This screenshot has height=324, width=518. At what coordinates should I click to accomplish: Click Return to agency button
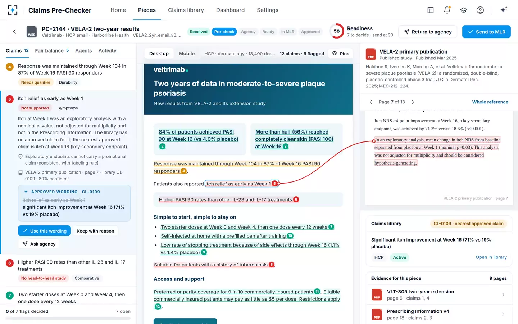pyautogui.click(x=428, y=32)
